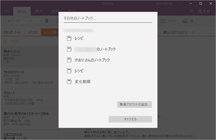Select the クイック ノート section tab
This screenshot has width=216, height=140.
(x=12, y=33)
